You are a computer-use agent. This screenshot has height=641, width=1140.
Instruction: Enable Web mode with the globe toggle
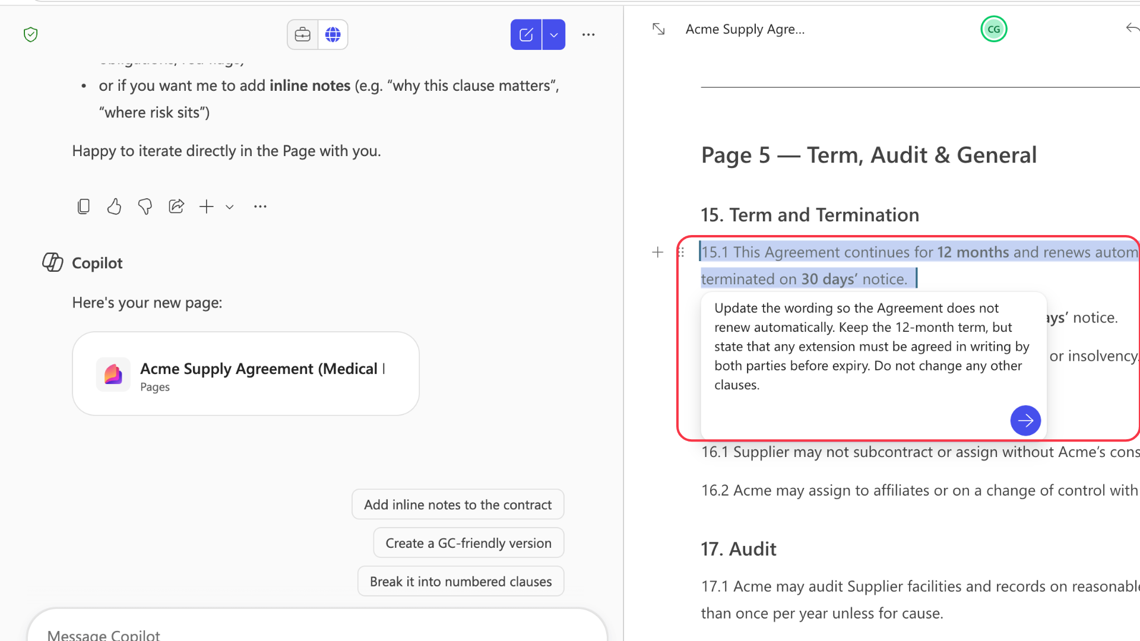coord(332,34)
